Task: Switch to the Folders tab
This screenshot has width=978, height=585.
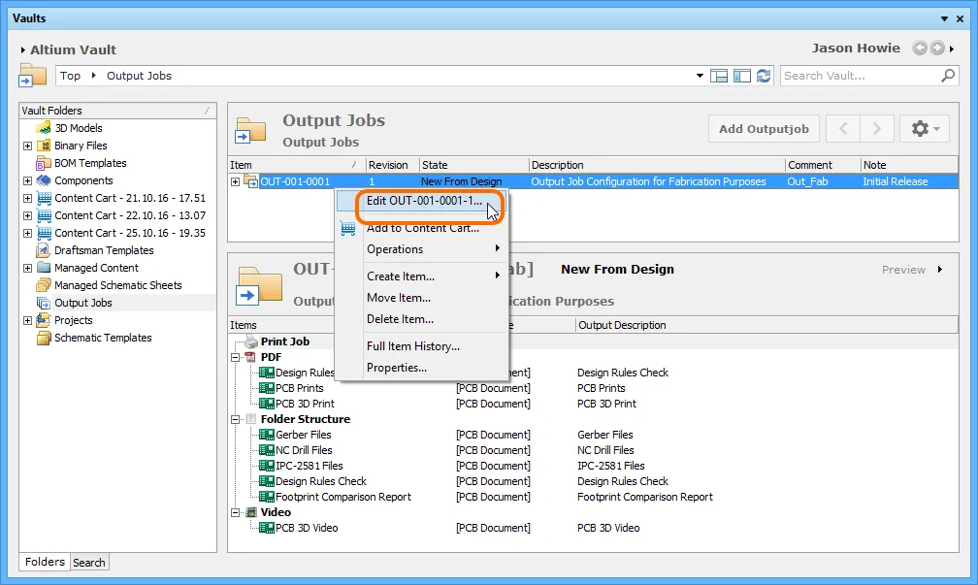Action: 45,562
